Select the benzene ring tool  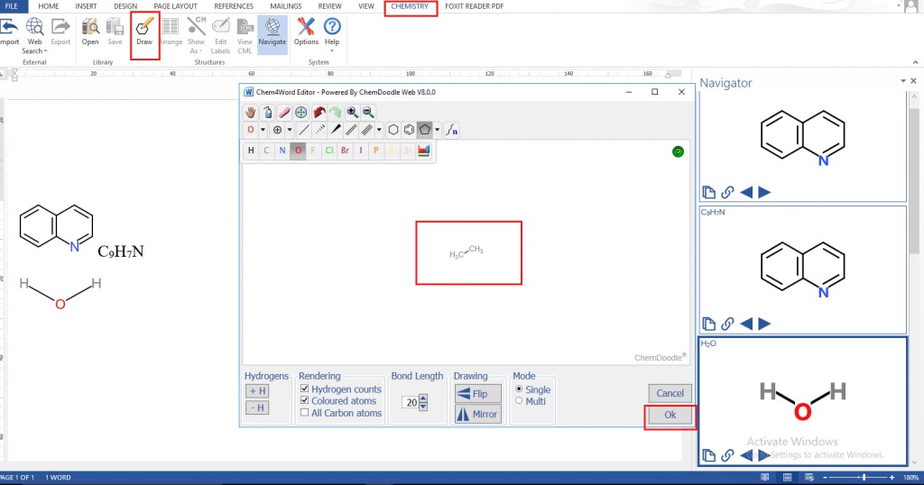point(409,130)
